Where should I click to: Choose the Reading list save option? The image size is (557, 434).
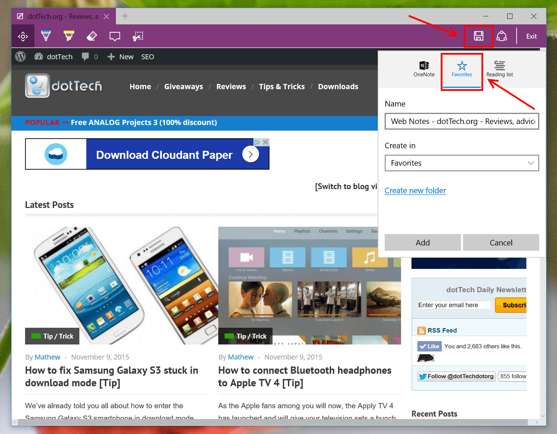[500, 69]
